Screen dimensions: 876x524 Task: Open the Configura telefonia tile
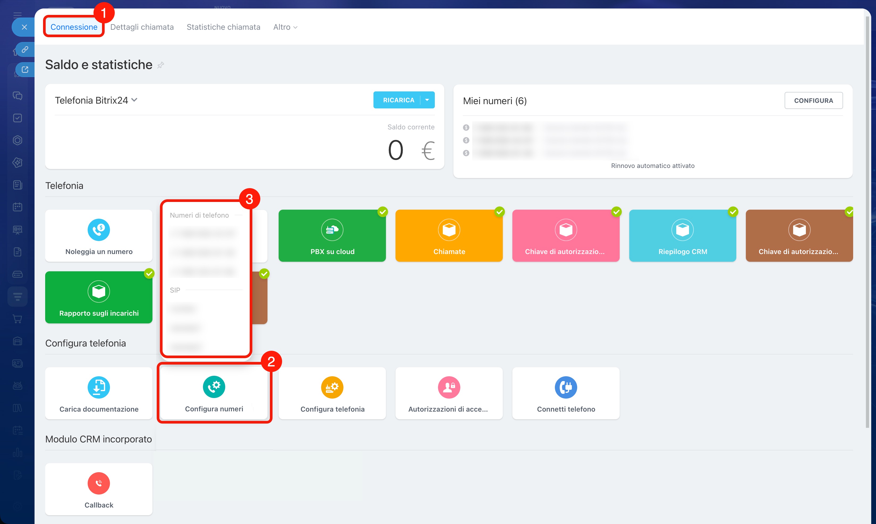point(332,393)
